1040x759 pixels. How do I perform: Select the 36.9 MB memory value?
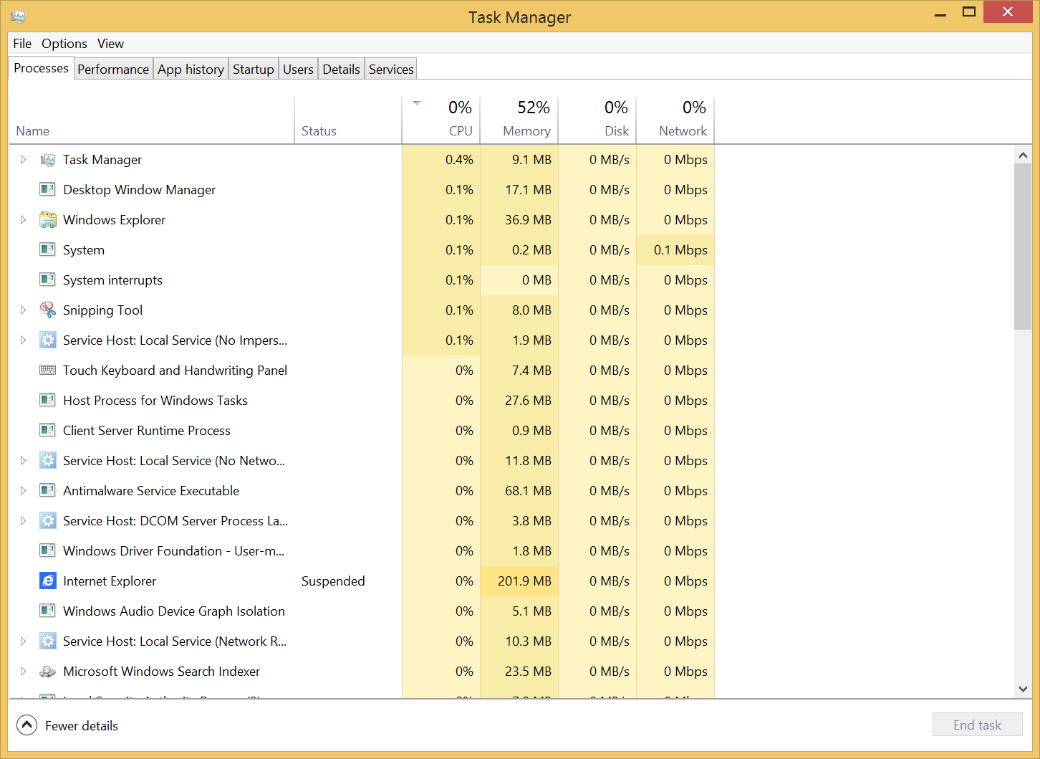(528, 220)
